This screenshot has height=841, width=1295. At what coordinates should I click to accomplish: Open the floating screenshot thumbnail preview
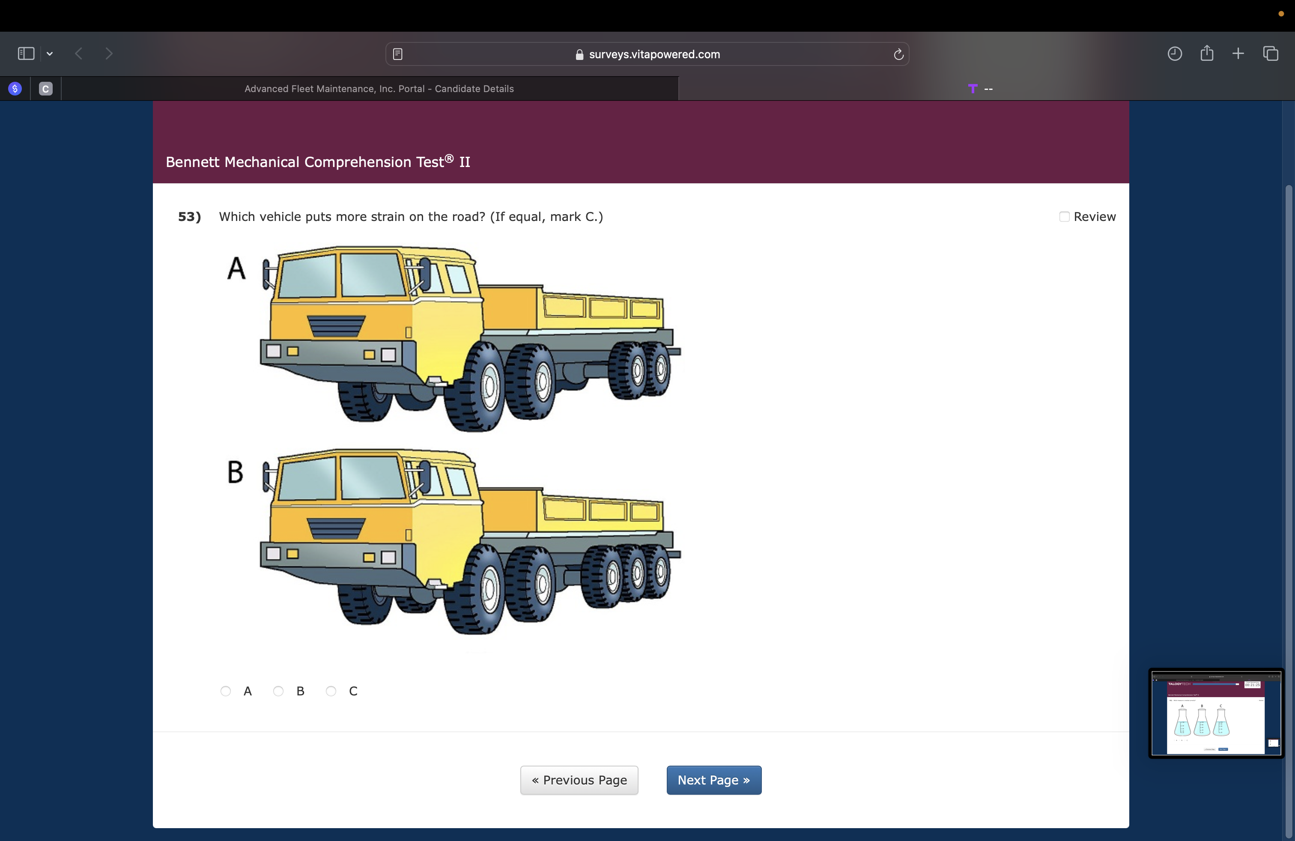(x=1215, y=713)
